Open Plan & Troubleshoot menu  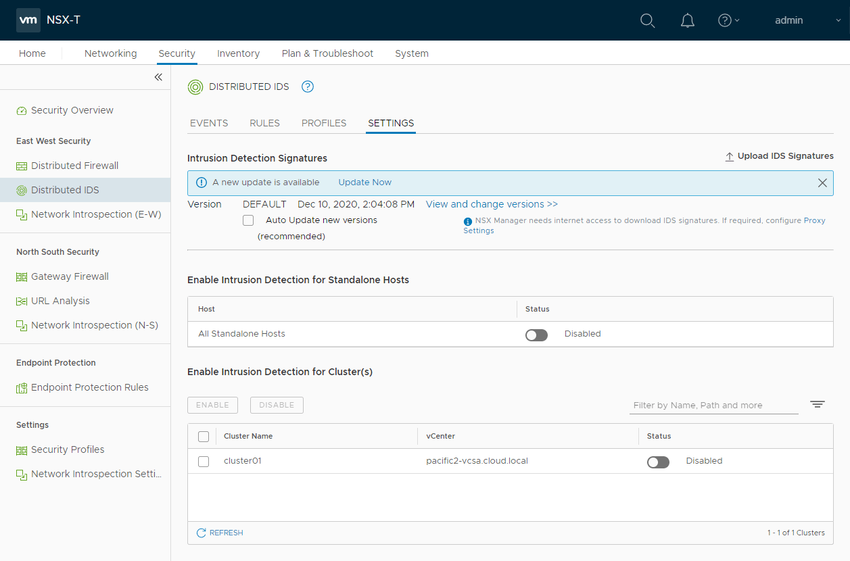pos(327,53)
